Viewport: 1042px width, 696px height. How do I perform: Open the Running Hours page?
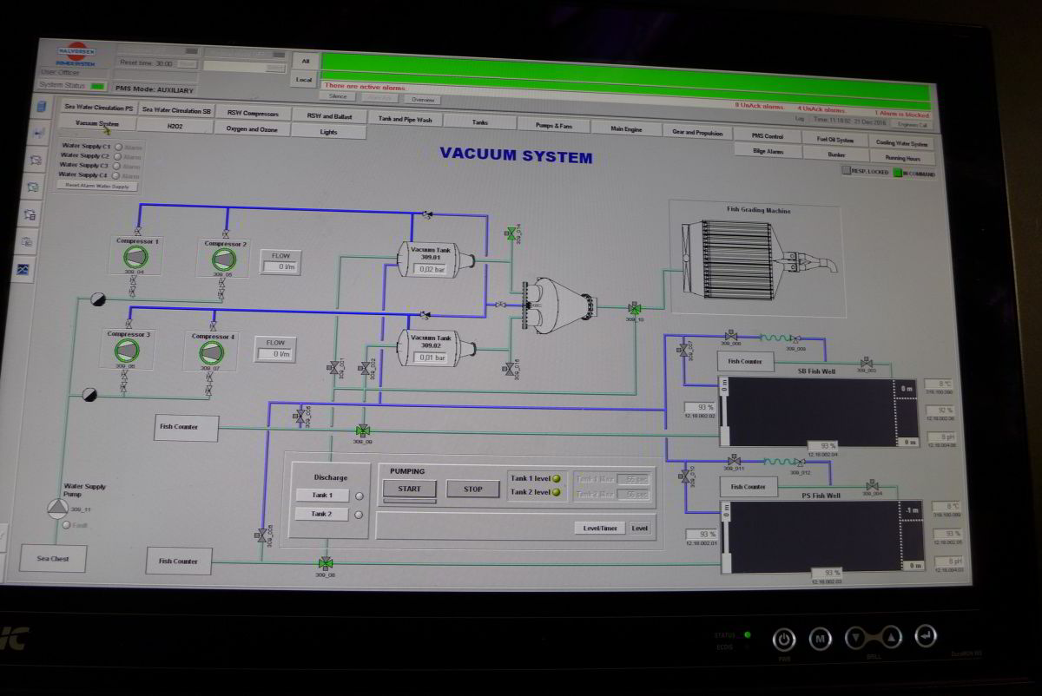click(902, 158)
